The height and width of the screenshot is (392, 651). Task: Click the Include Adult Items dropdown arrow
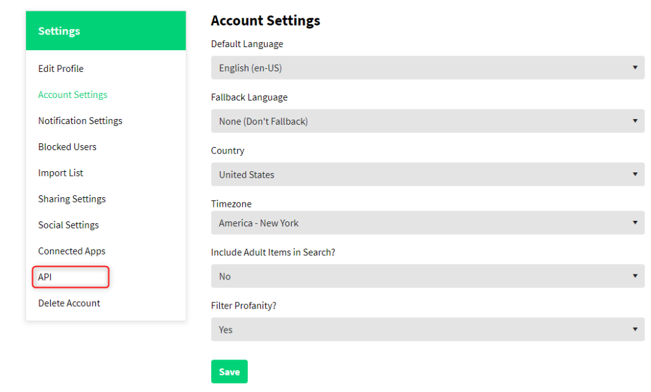point(634,276)
